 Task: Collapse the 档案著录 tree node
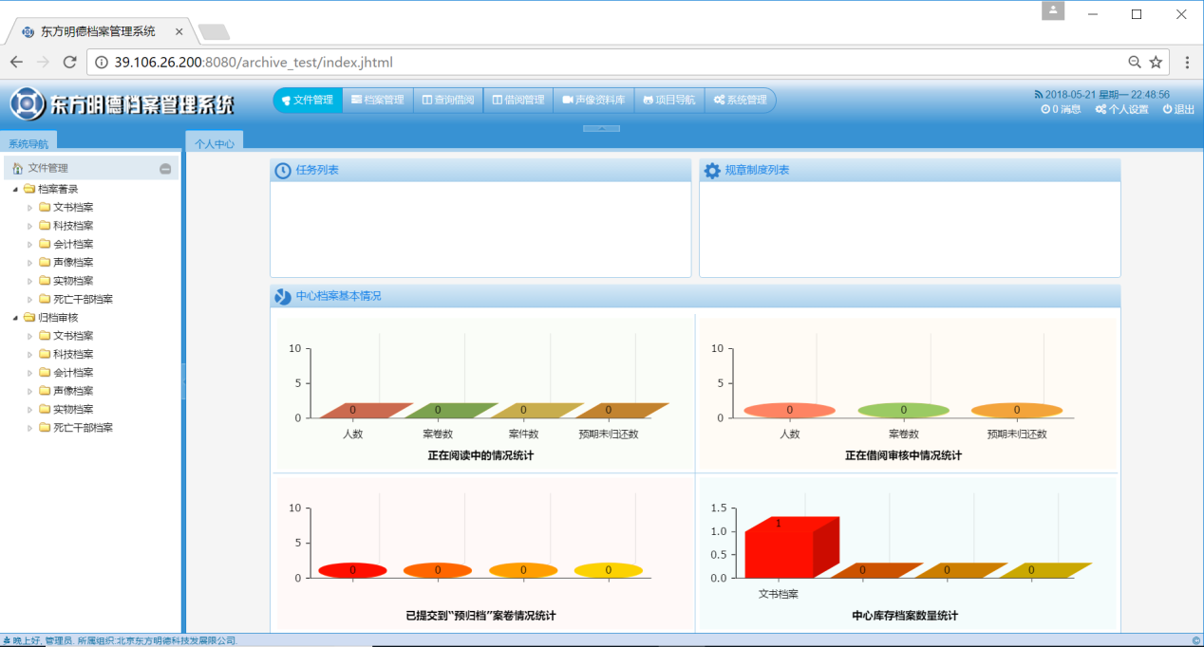16,189
